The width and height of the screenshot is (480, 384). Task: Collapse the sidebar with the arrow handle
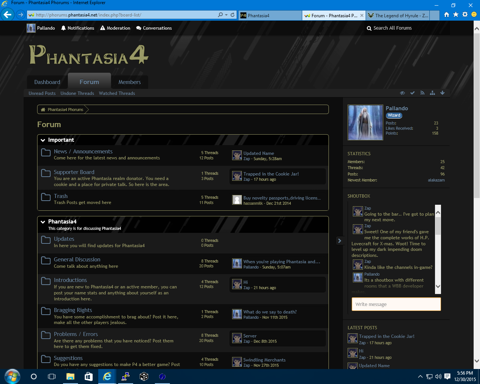339,241
